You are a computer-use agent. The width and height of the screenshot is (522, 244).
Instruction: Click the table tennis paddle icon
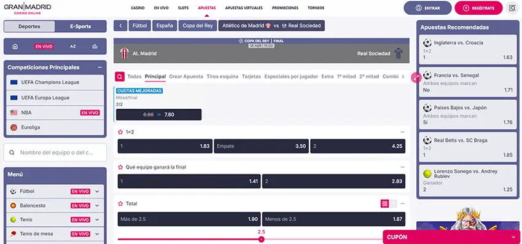point(14,234)
